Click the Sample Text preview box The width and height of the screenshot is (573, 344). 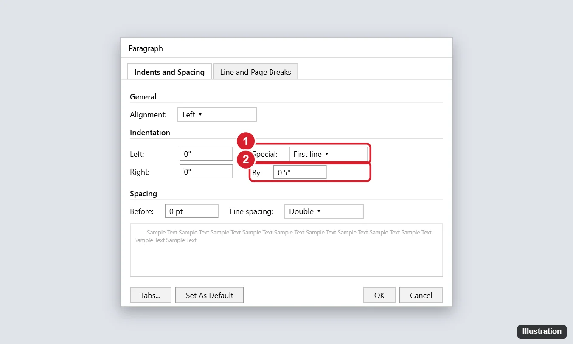[286, 251]
